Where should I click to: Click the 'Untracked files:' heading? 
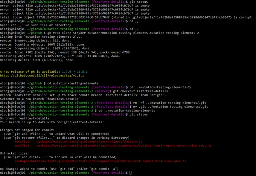click(x=15, y=153)
